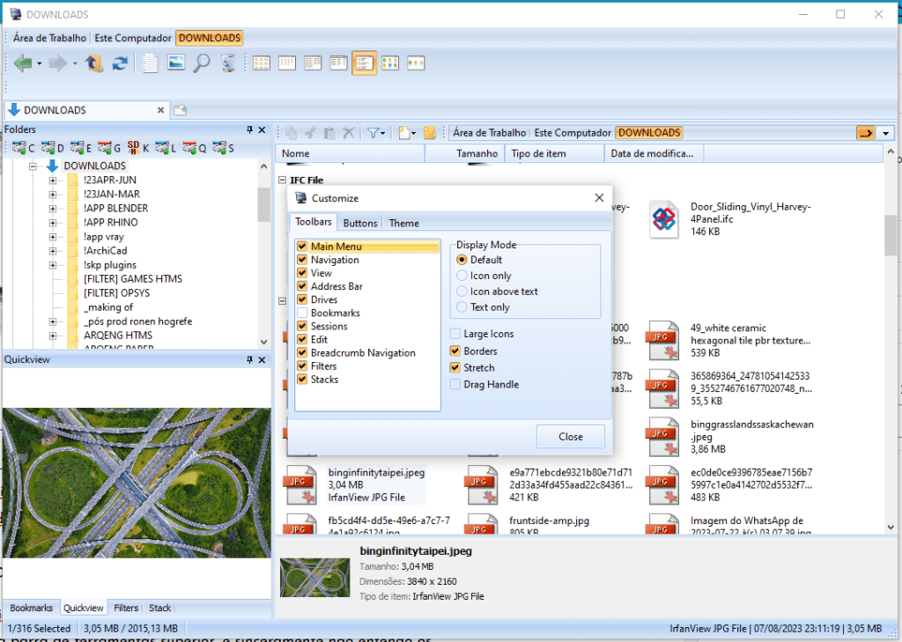Image resolution: width=902 pixels, height=642 pixels.
Task: Go up one folder level icon
Action: click(x=94, y=63)
